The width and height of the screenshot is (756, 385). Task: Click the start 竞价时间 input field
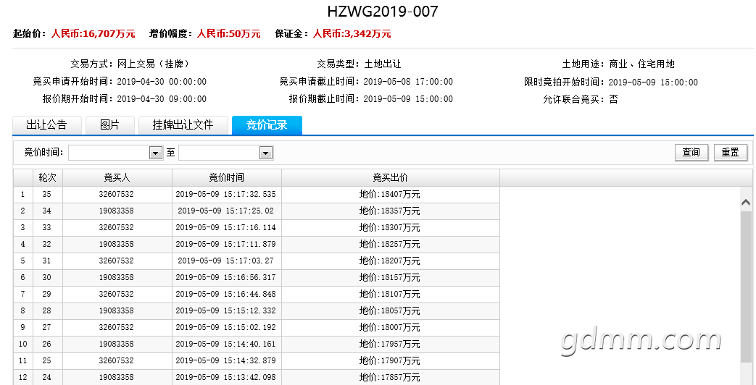(109, 153)
